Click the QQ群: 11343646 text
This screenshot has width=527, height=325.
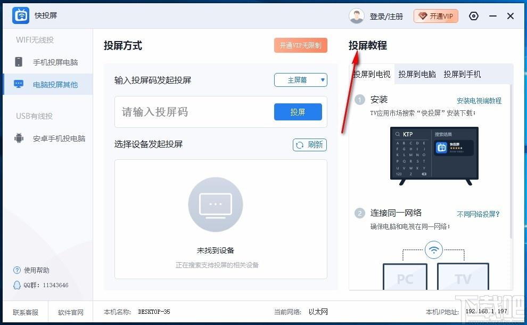pos(46,285)
